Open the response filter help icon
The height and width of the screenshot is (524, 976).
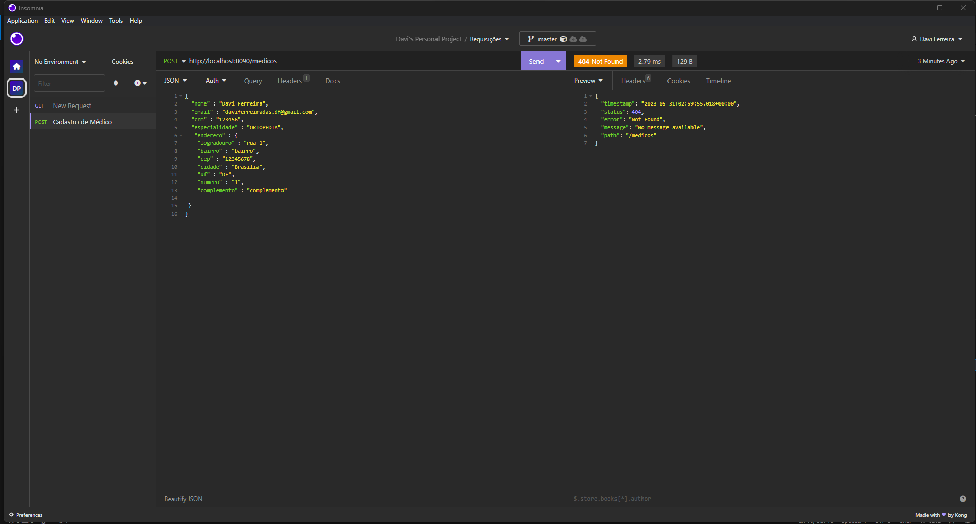[963, 499]
